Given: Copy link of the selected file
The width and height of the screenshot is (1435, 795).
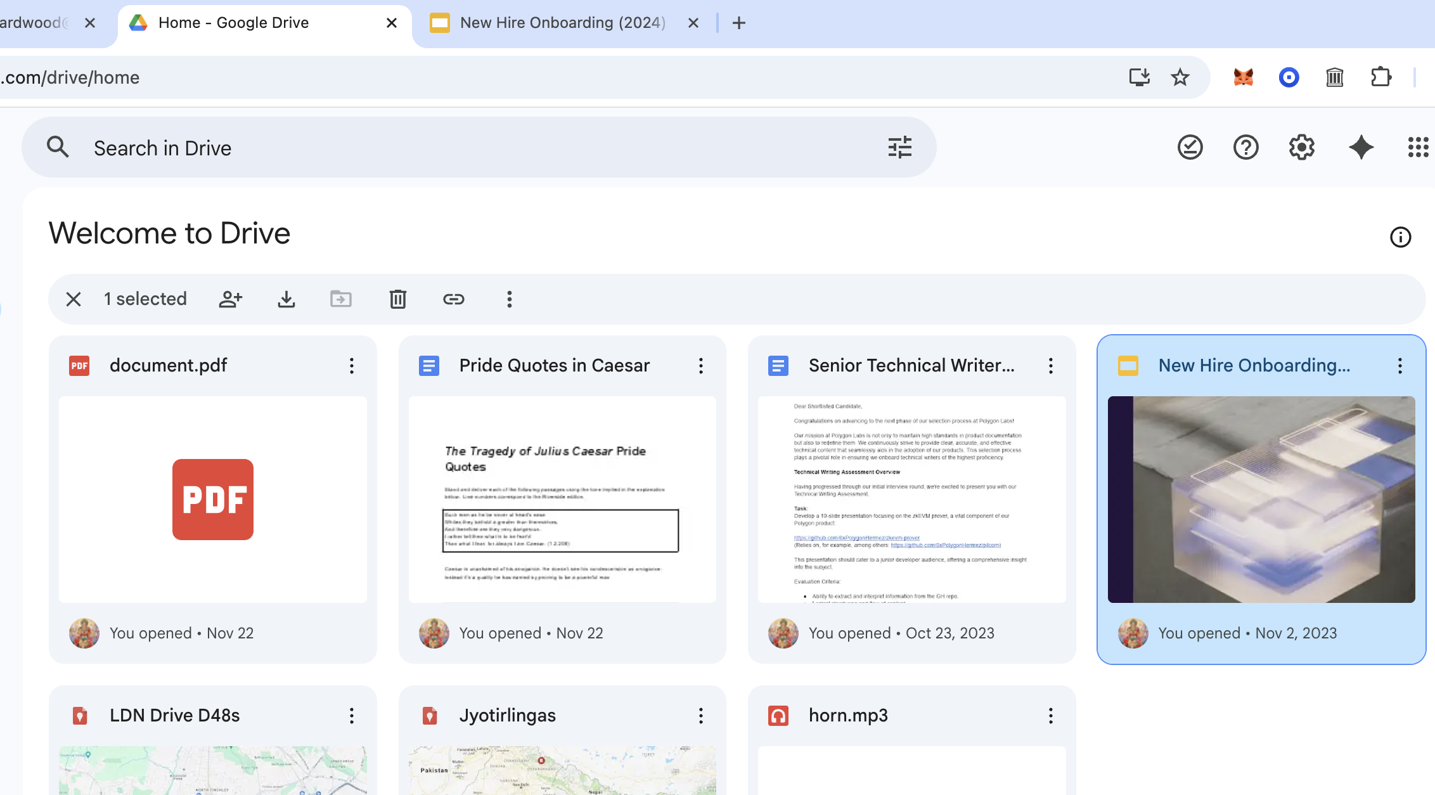Looking at the screenshot, I should click(454, 299).
